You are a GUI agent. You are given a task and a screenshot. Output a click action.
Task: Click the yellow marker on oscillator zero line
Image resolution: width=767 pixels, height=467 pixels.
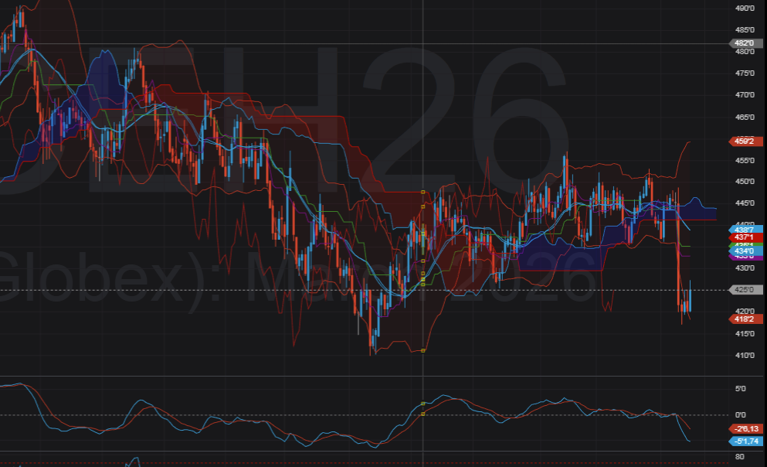click(x=423, y=414)
